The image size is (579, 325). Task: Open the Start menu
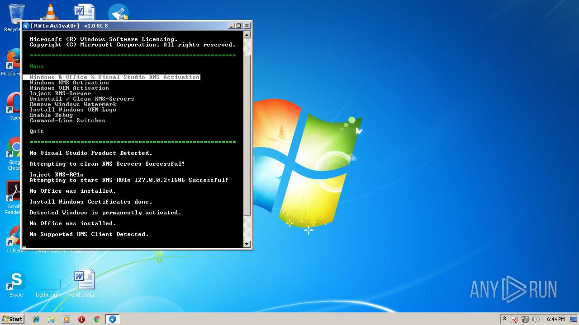[x=12, y=319]
